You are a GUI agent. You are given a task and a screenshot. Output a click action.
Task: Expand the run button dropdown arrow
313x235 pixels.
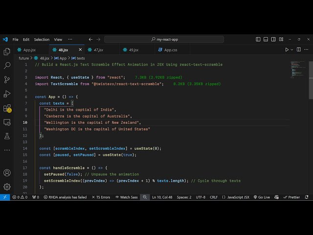(x=292, y=49)
